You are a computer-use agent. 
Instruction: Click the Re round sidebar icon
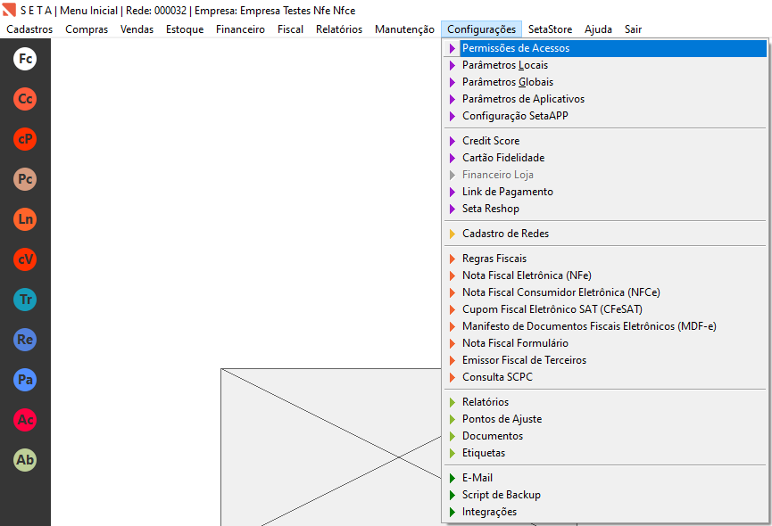(x=25, y=339)
